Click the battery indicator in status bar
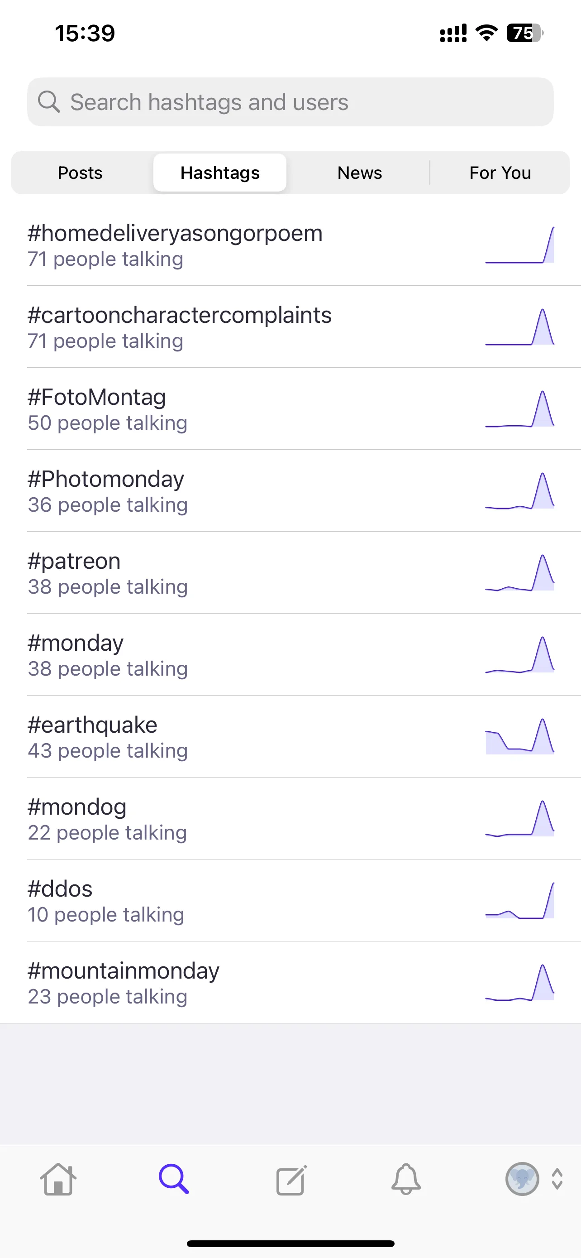 point(525,33)
